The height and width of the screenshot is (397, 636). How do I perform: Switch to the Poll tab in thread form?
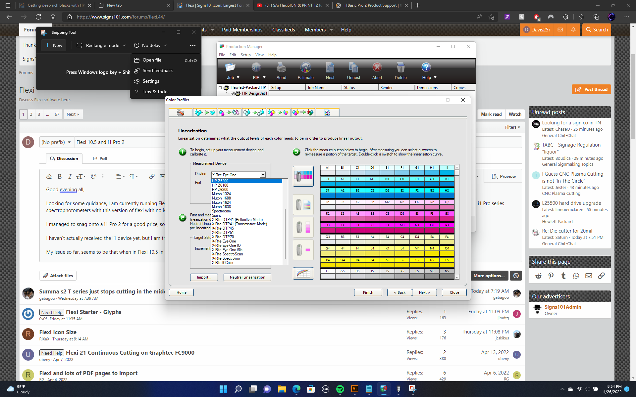tap(100, 158)
